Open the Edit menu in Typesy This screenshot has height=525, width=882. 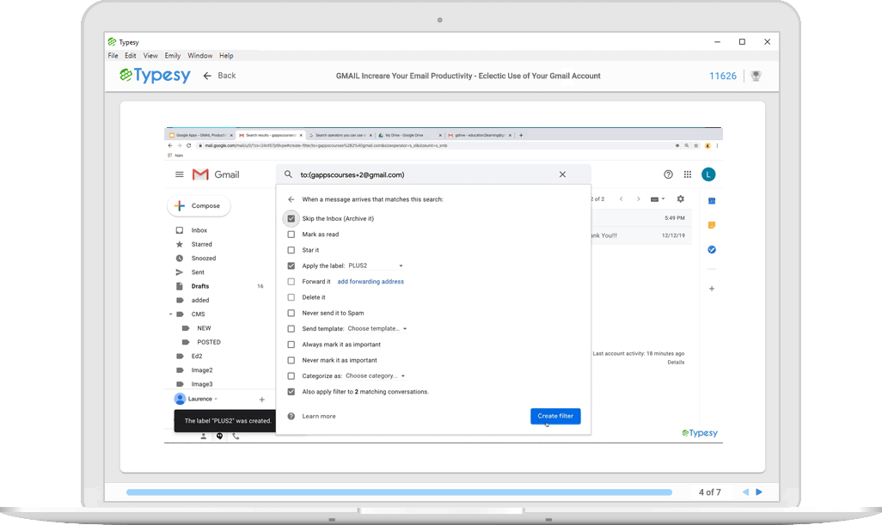tap(131, 56)
